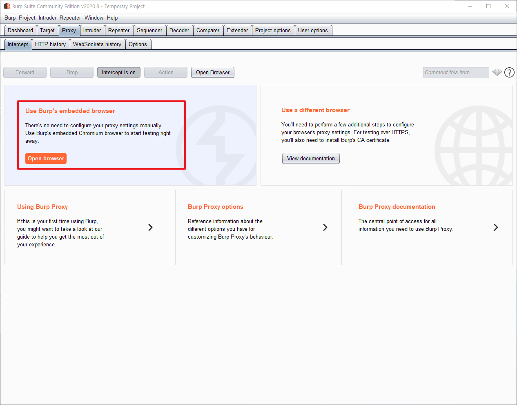Screen dimensions: 517x405
Task: Click the Burp Suite logo in title bar
Action: point(7,6)
